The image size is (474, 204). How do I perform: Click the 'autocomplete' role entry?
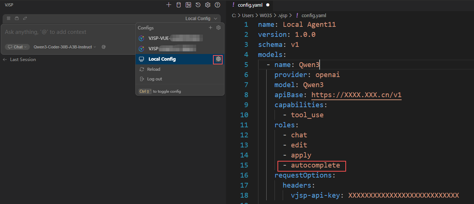[x=316, y=165]
